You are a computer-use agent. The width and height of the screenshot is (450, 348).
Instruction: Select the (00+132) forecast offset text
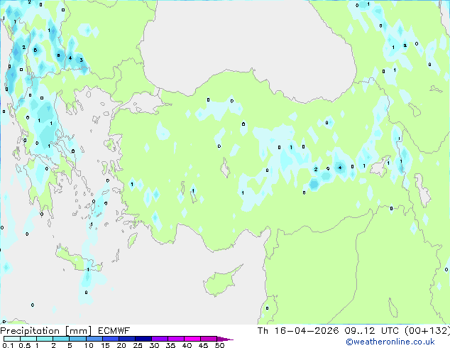click(x=427, y=330)
